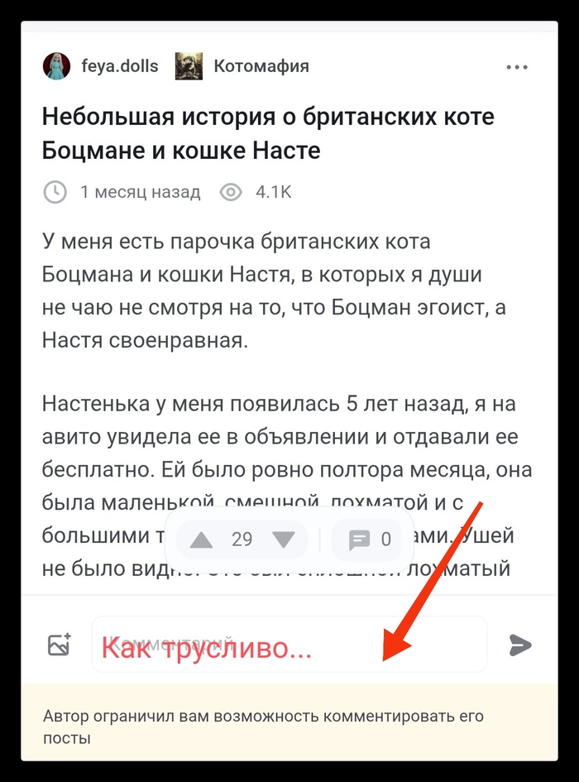Open the Котомафия community link
The image size is (579, 782).
pyautogui.click(x=261, y=66)
